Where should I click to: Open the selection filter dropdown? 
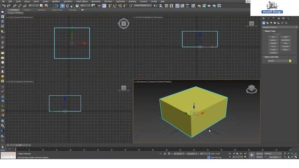click(x=33, y=6)
